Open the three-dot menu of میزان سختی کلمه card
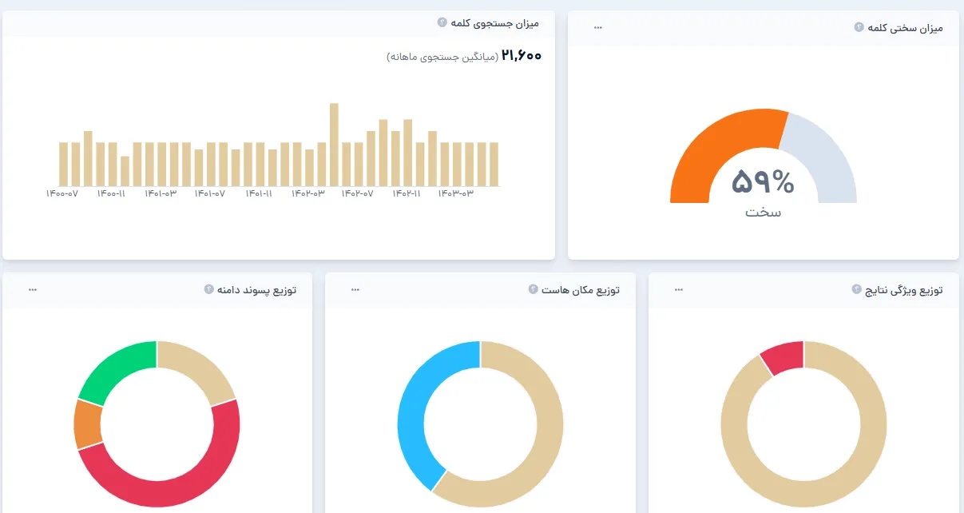Screen dimensions: 964x513 [598, 28]
